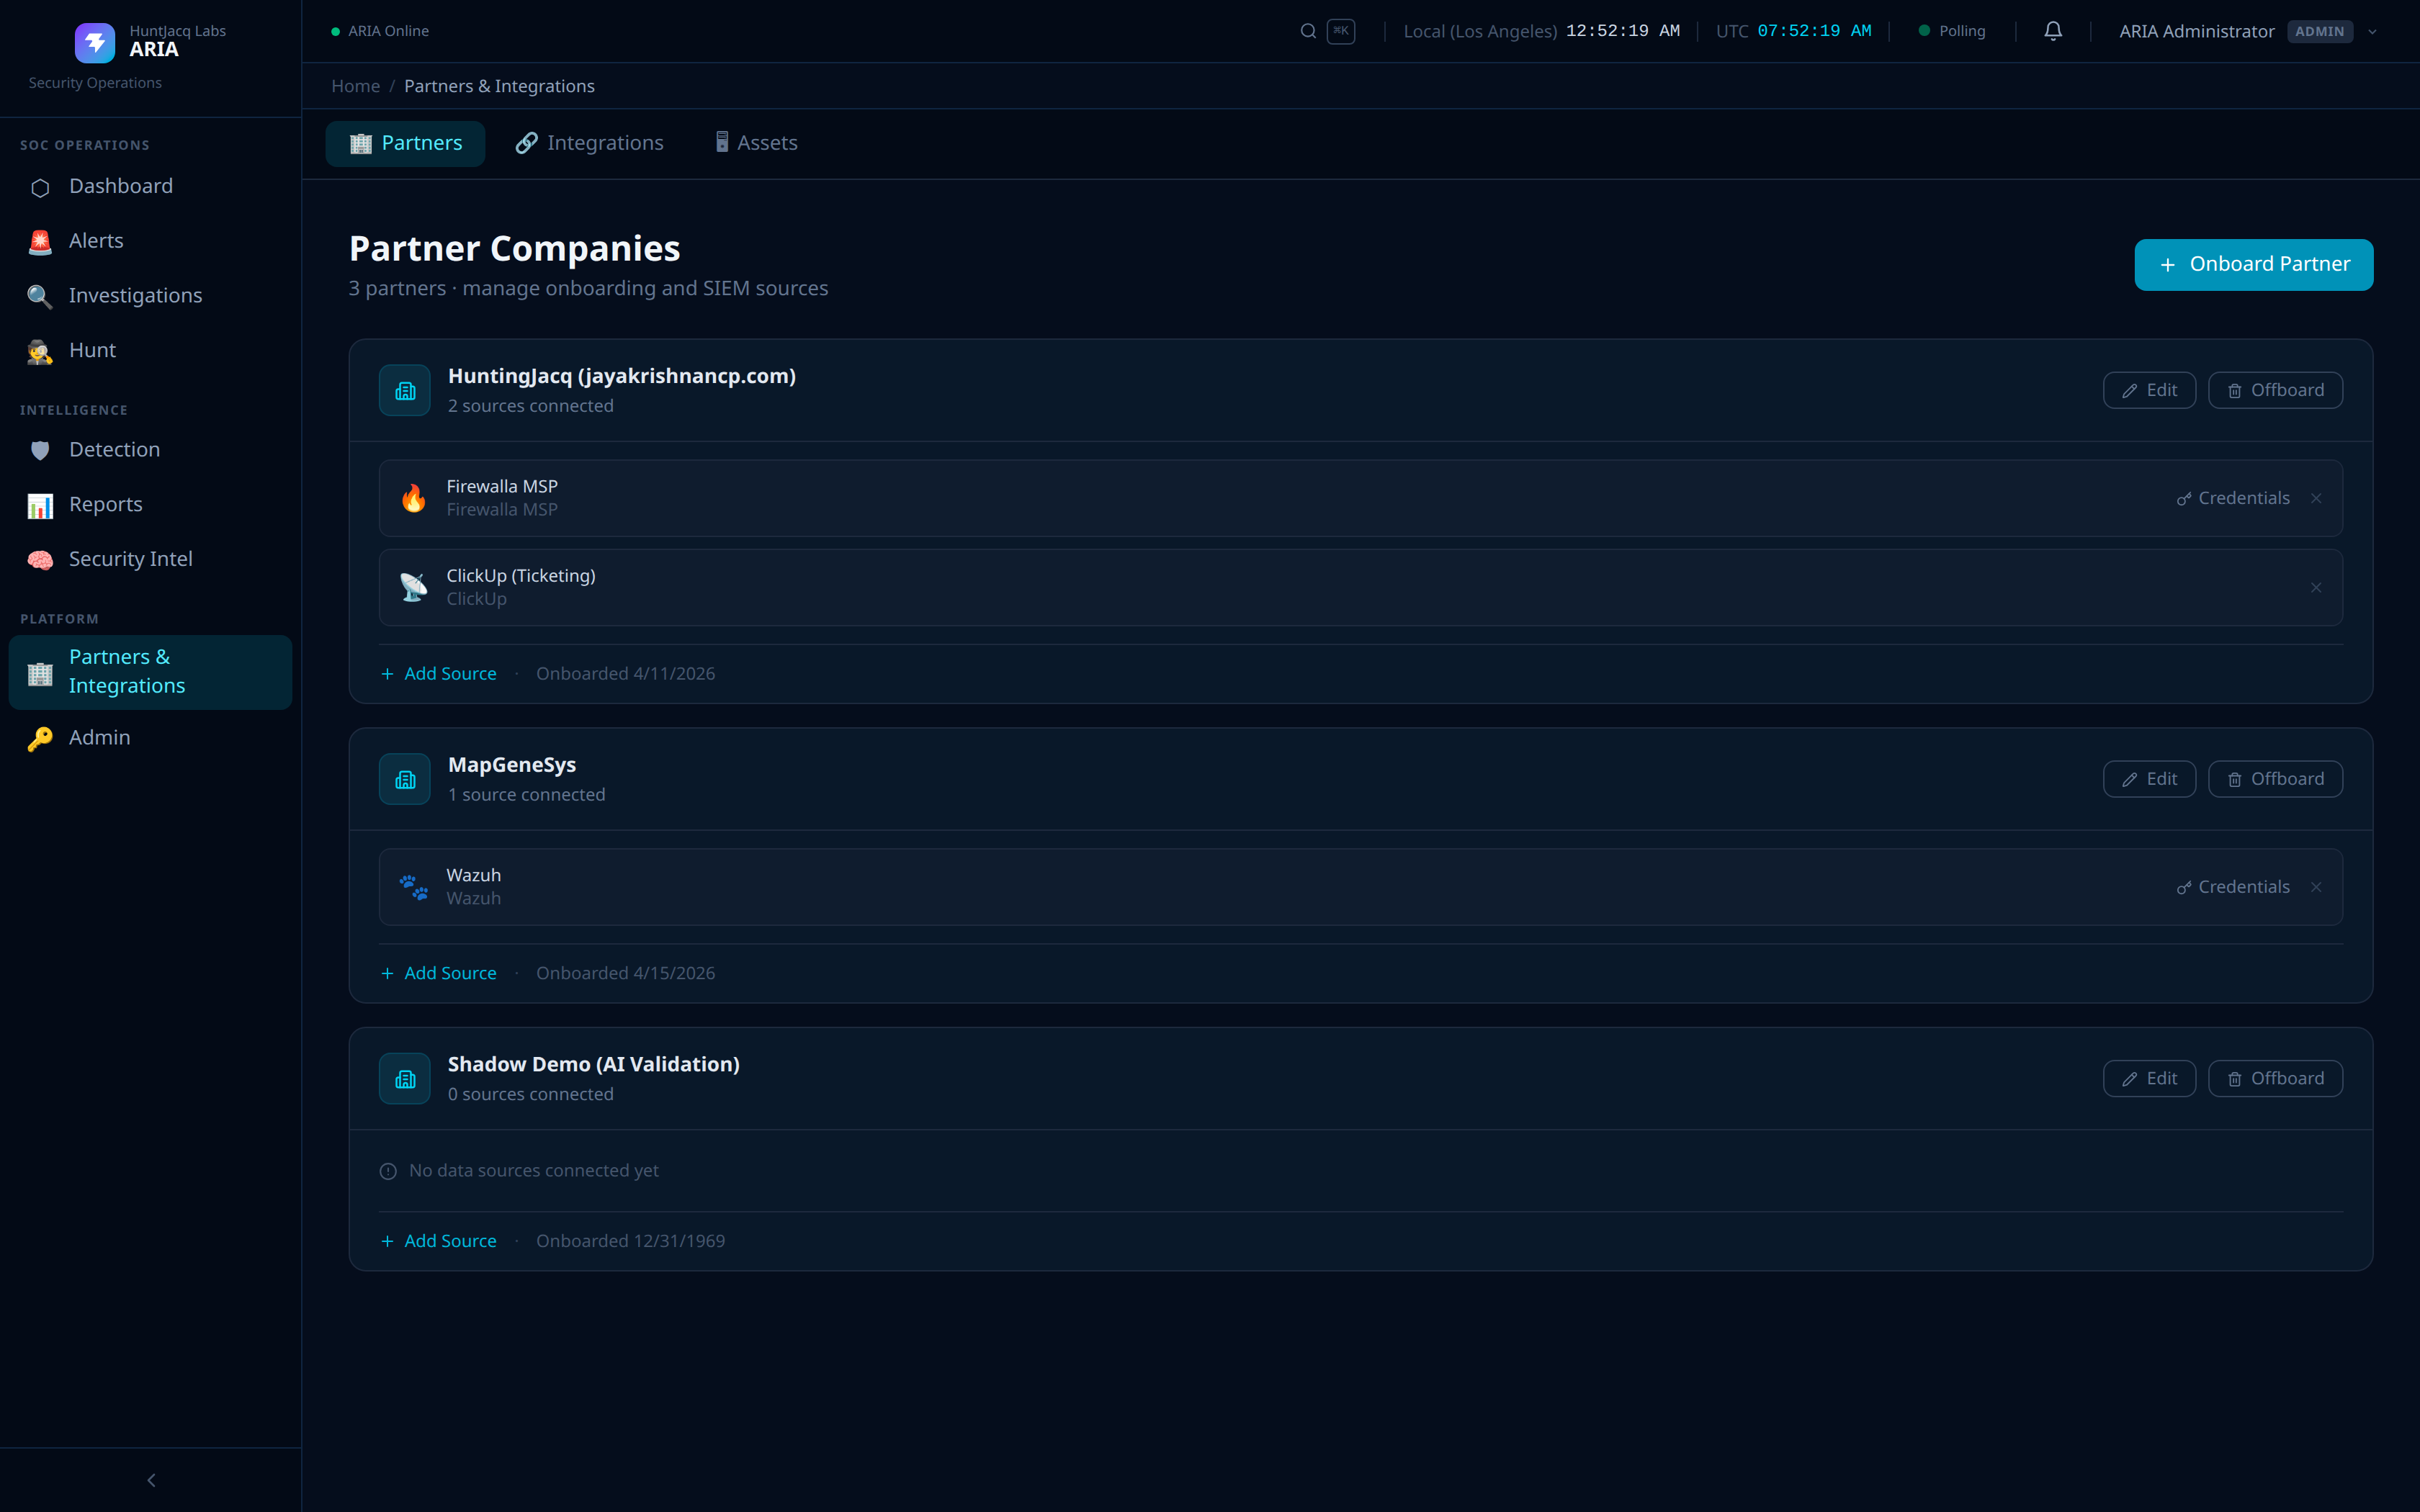Click the ClickUp satellite dish icon
Image resolution: width=2420 pixels, height=1512 pixels.
point(413,587)
